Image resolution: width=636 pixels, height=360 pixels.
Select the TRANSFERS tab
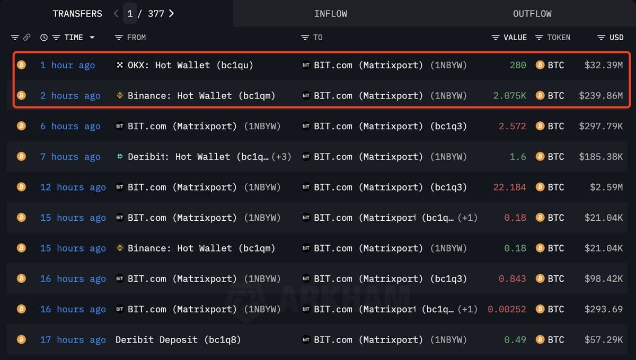pos(77,14)
